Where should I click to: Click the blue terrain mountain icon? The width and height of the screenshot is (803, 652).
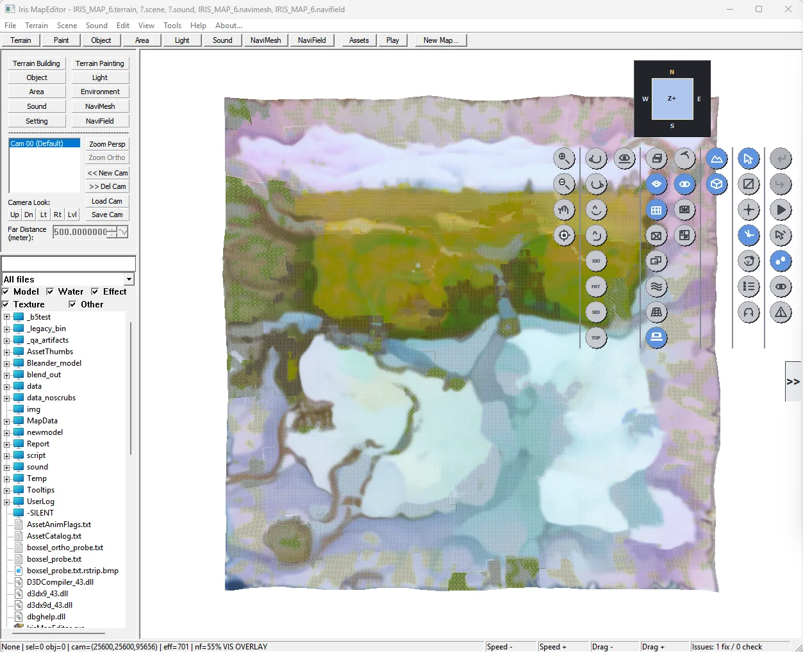pos(716,158)
